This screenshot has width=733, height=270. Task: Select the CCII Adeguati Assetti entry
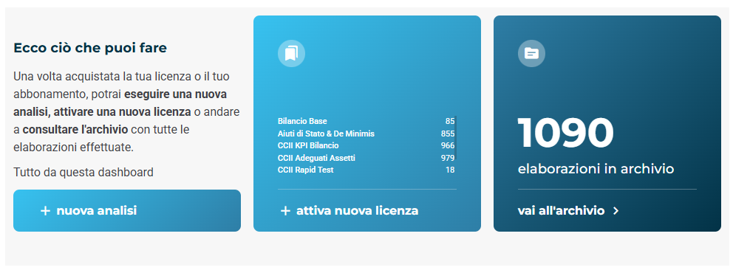pos(366,158)
